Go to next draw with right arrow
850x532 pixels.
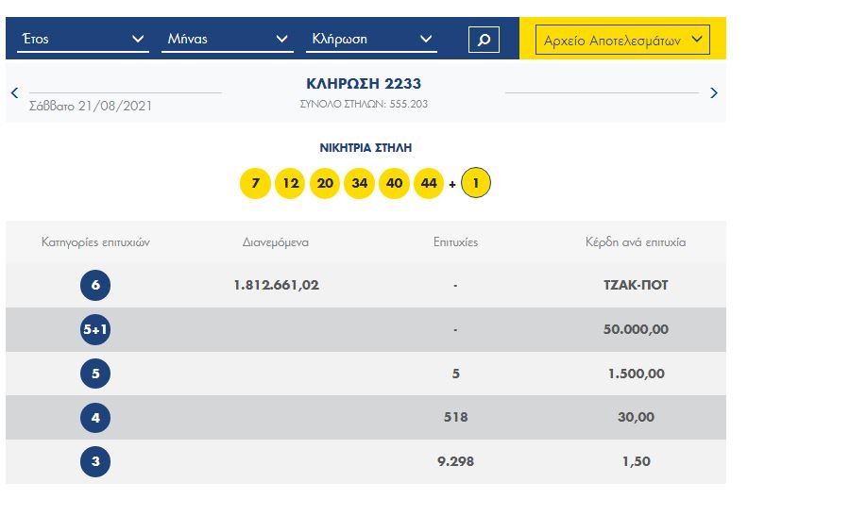click(713, 92)
